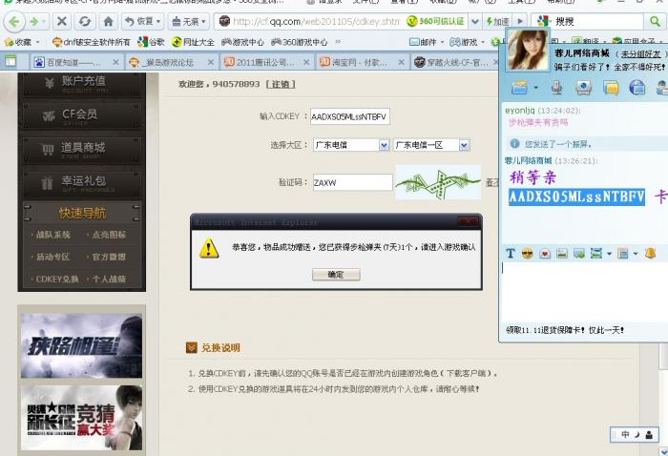
Task: Start QQ voice call with microphone icon
Action: tap(556, 88)
